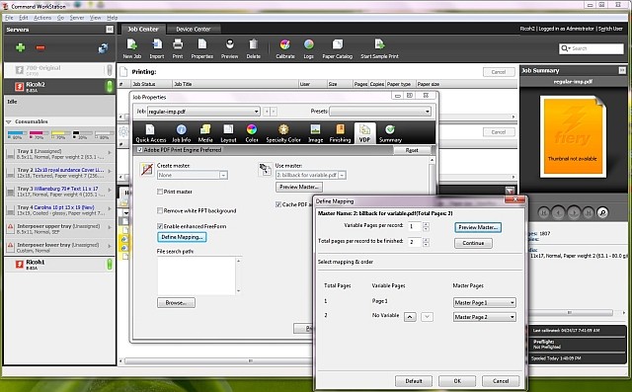Click the Search field
632x392 pixels.
coord(592,48)
